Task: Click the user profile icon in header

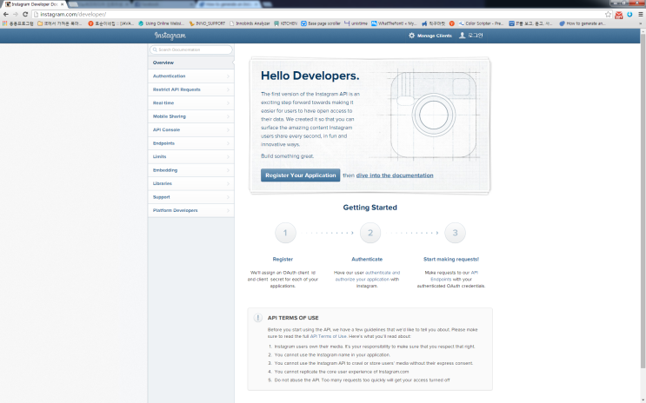Action: pyautogui.click(x=463, y=36)
